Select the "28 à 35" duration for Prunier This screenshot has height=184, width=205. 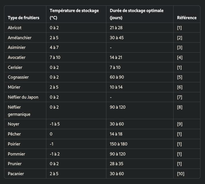(116, 164)
